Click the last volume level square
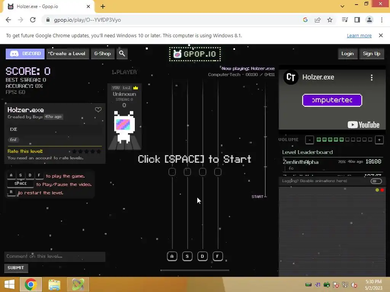This screenshot has height=292, width=390. [x=370, y=140]
